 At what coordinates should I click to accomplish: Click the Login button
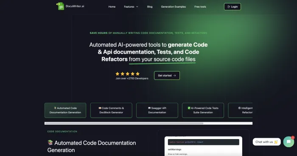[x=233, y=7]
